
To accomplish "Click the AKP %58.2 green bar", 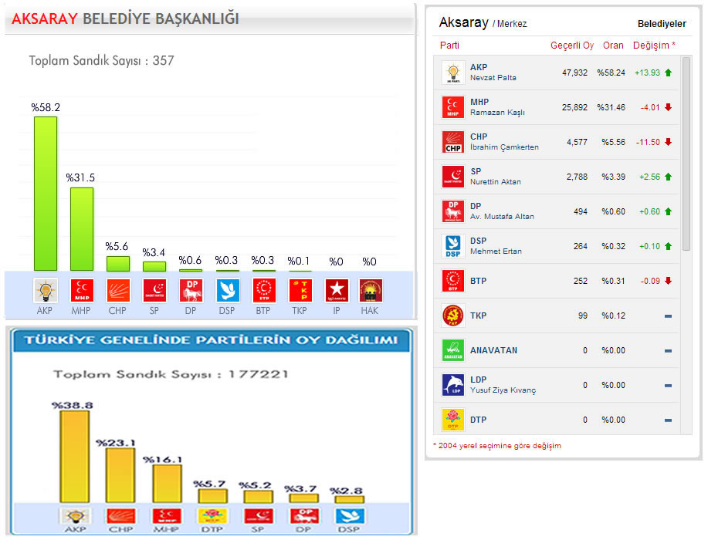I will coord(46,193).
